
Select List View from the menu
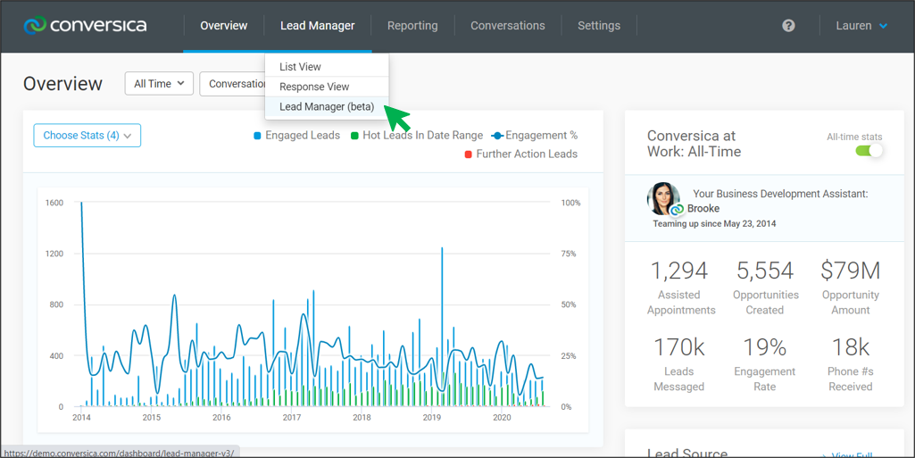coord(327,66)
